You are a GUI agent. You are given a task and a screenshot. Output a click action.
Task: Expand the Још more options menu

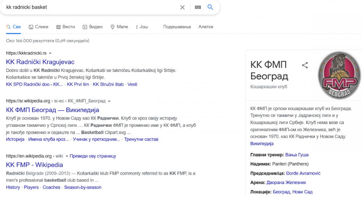pyautogui.click(x=142, y=27)
